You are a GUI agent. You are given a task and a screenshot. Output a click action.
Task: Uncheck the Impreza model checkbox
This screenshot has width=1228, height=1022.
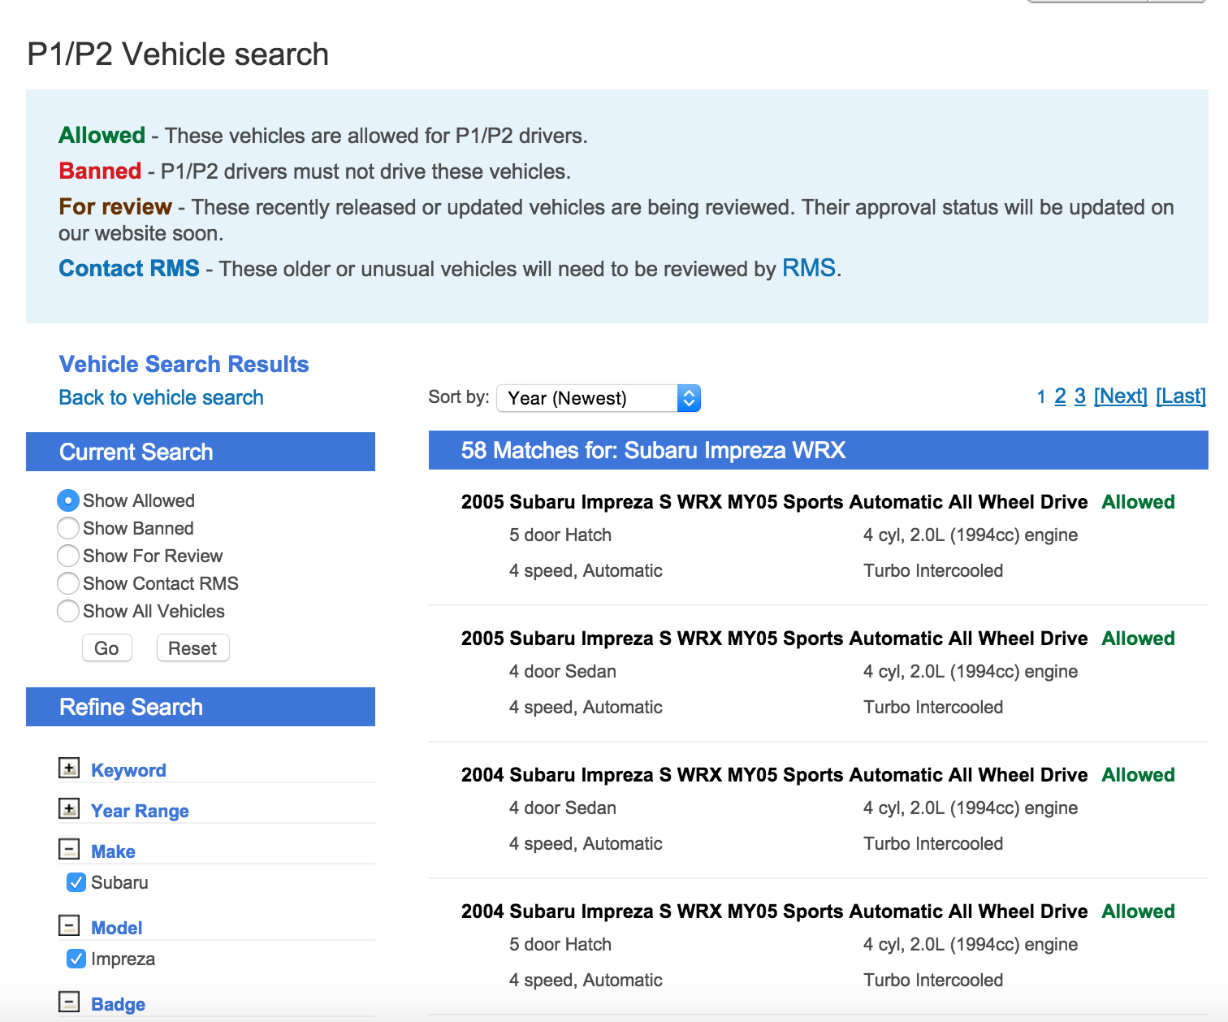coord(76,959)
